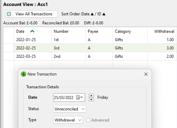The width and height of the screenshot is (177, 128).
Task: Sort by the Number column header
Action: pyautogui.click(x=61, y=31)
